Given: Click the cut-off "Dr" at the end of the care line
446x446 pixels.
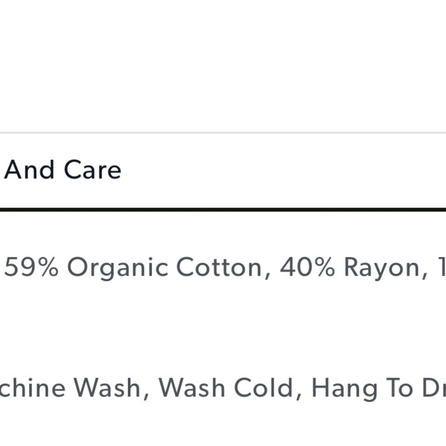Looking at the screenshot, I should 434,388.
